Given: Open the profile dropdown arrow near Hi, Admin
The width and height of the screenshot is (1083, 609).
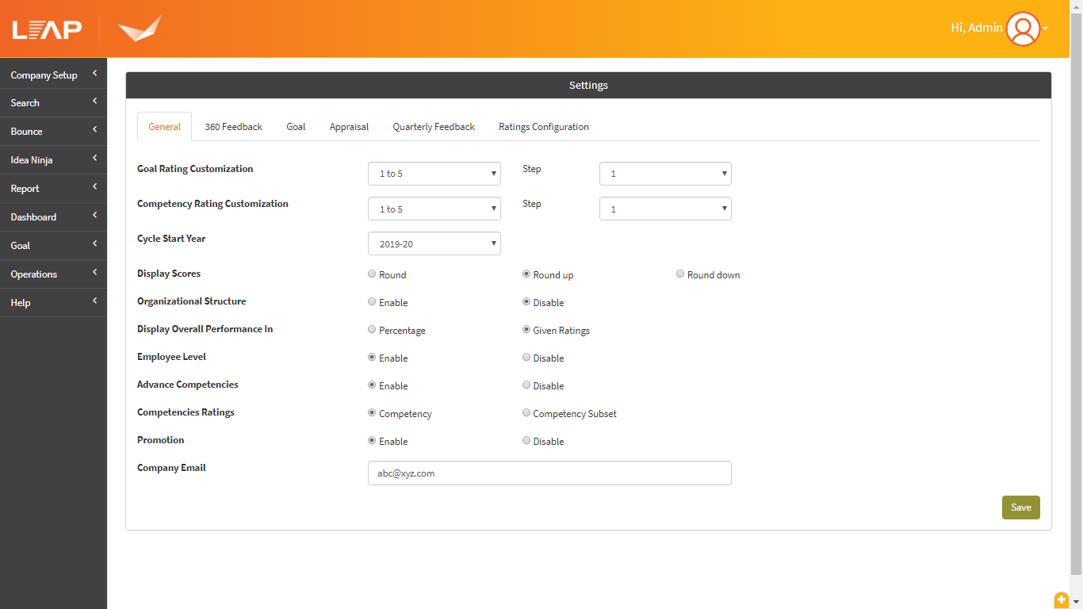Looking at the screenshot, I should click(1046, 29).
